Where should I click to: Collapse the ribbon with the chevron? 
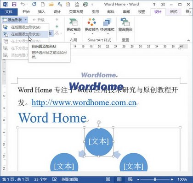pos(188,40)
